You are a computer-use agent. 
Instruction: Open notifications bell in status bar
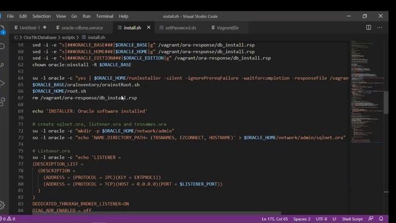point(381,219)
